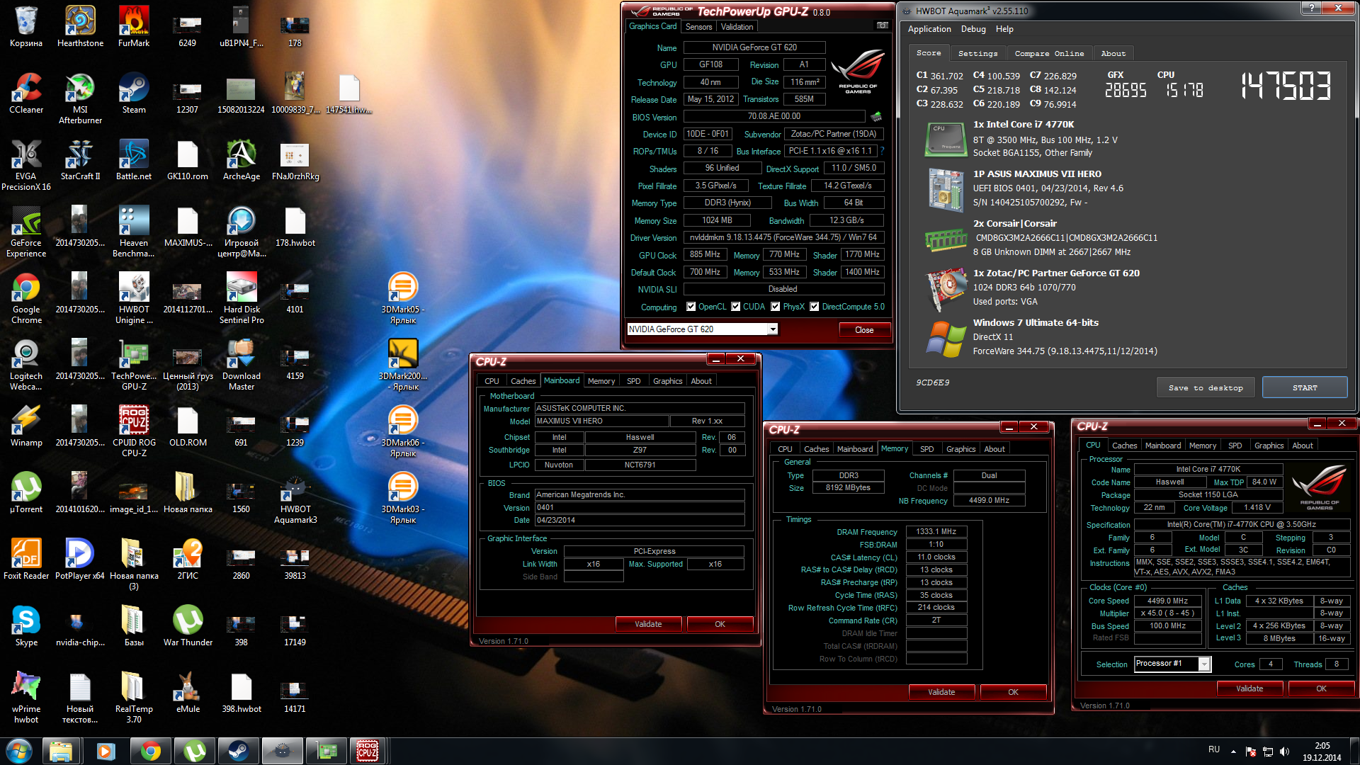Open the Google Chrome desktop shortcut
The height and width of the screenshot is (765, 1360).
pyautogui.click(x=26, y=298)
